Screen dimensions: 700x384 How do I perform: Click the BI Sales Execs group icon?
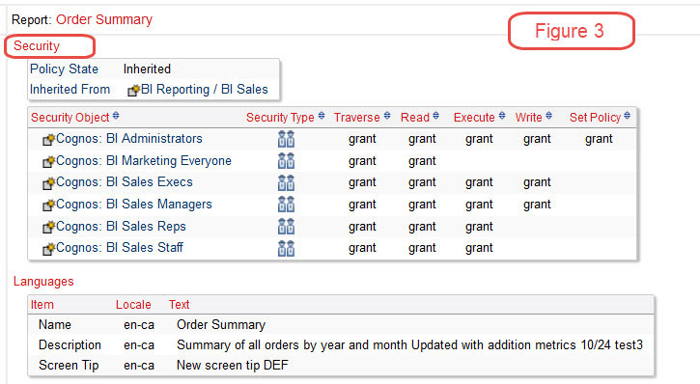[x=286, y=182]
